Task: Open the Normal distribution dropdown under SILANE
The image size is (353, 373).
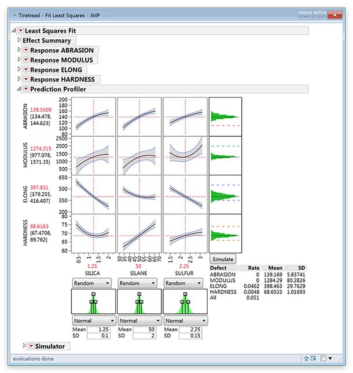Action: click(x=138, y=320)
